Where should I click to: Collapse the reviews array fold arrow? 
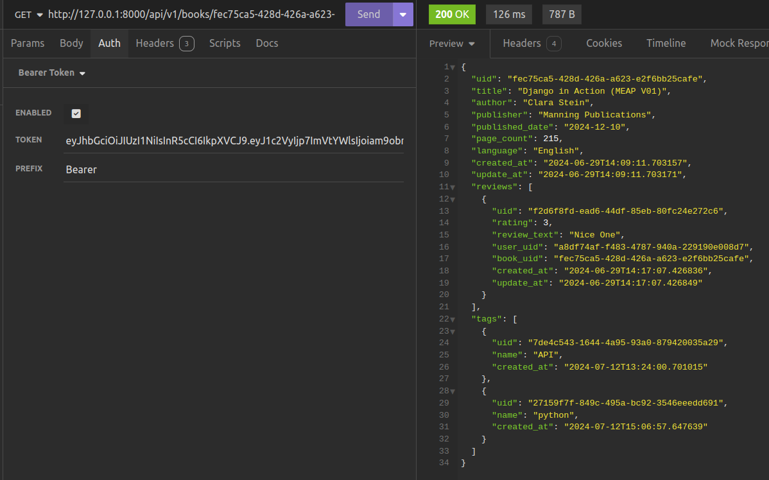[453, 187]
